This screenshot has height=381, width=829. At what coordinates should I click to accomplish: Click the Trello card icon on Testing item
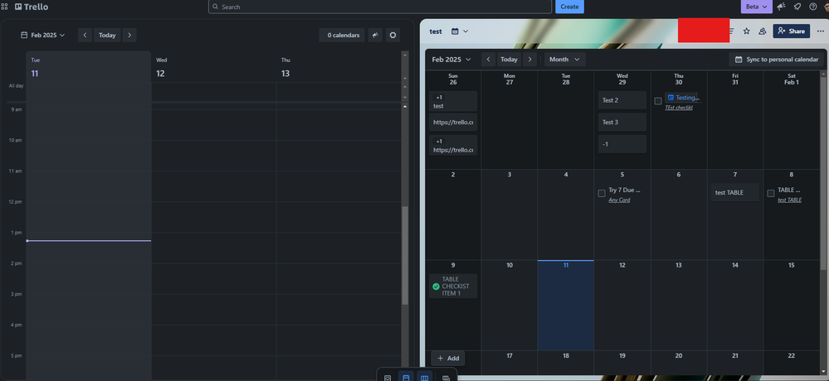click(x=671, y=98)
